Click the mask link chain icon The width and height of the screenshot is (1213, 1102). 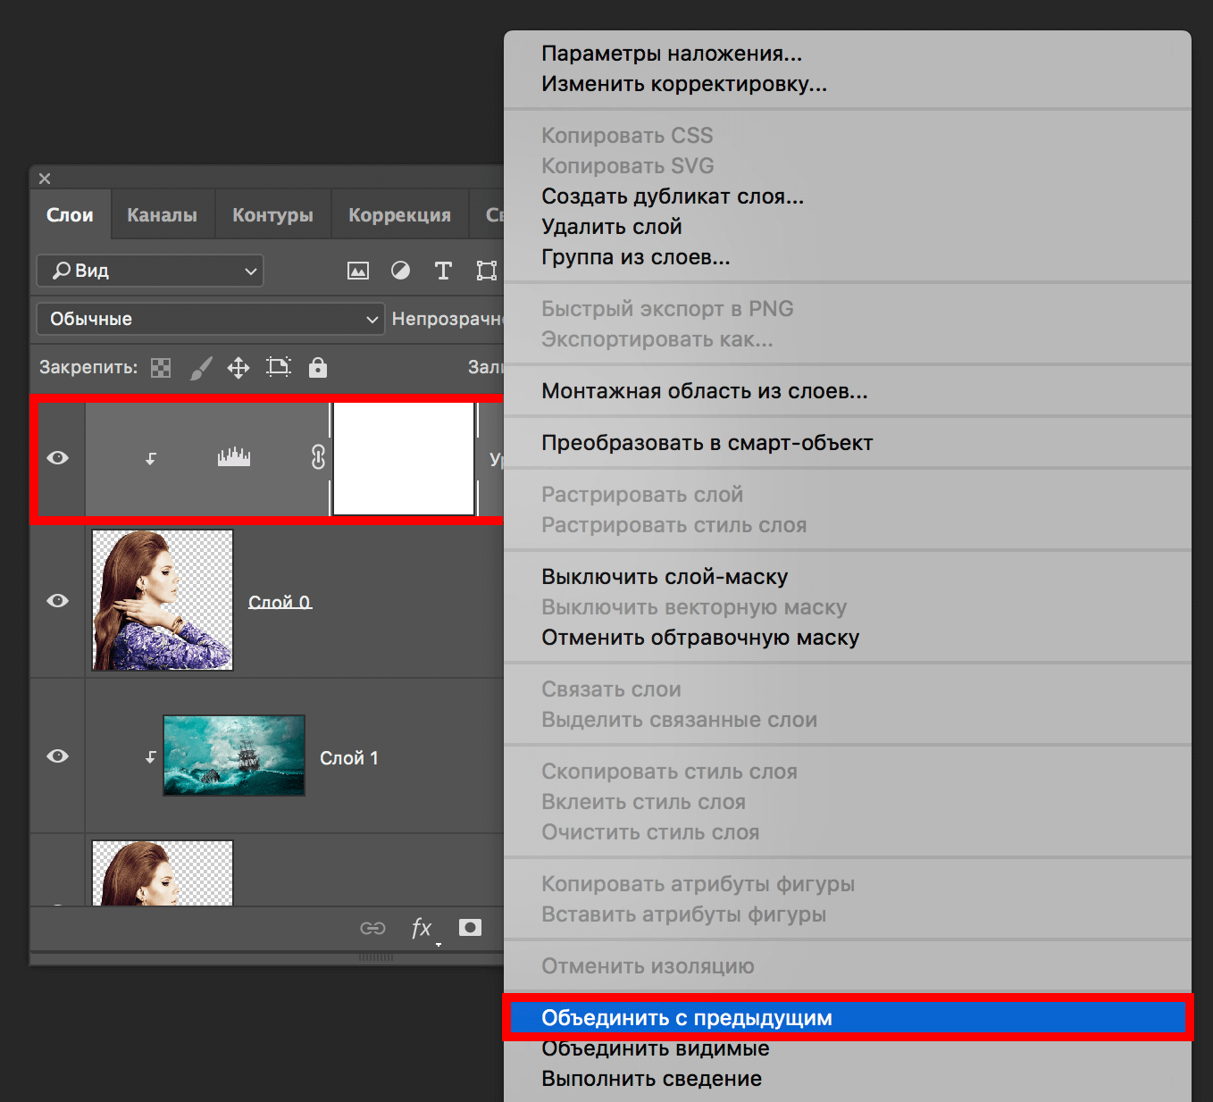click(318, 458)
